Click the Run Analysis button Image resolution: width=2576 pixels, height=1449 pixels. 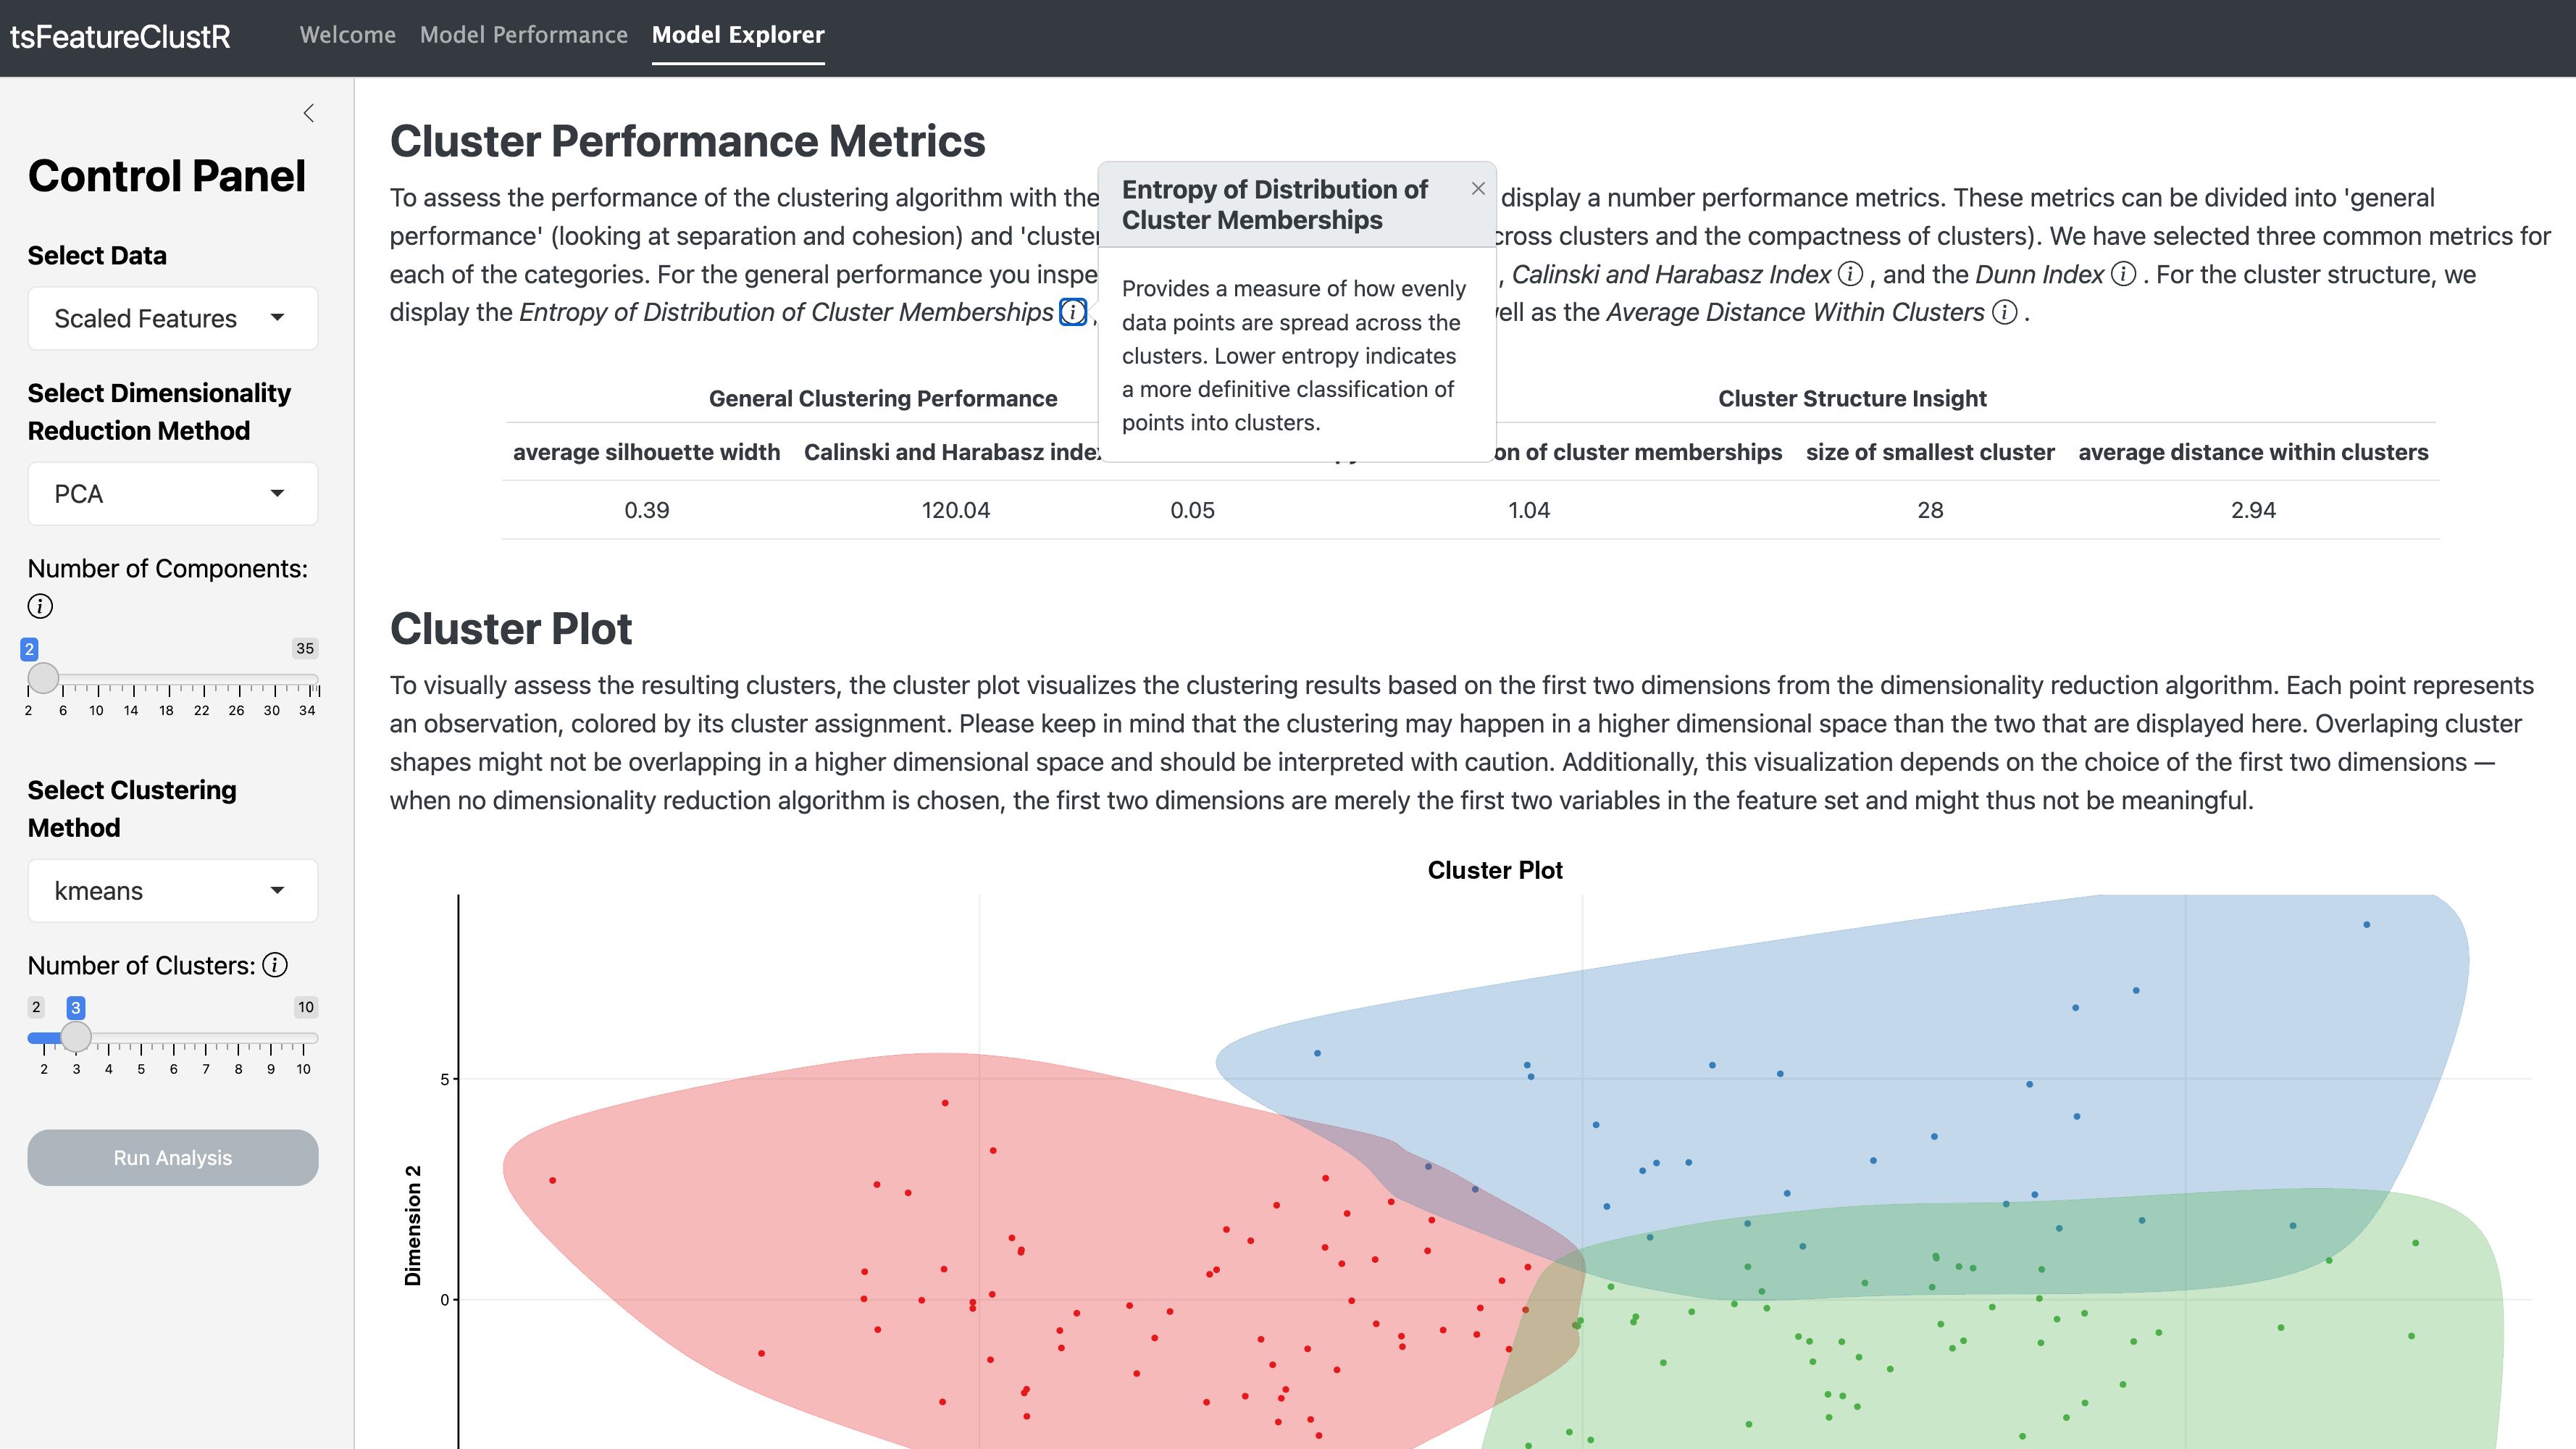click(173, 1157)
